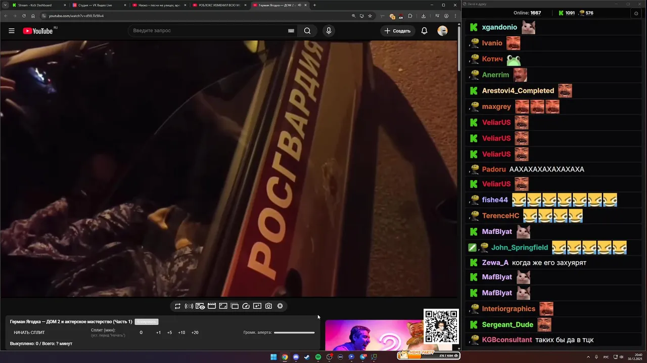647x363 pixels.
Task: Add +20 minutes to split
Action: pos(195,333)
